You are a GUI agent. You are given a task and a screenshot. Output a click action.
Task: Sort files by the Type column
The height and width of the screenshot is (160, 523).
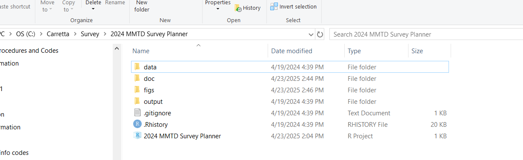point(354,51)
